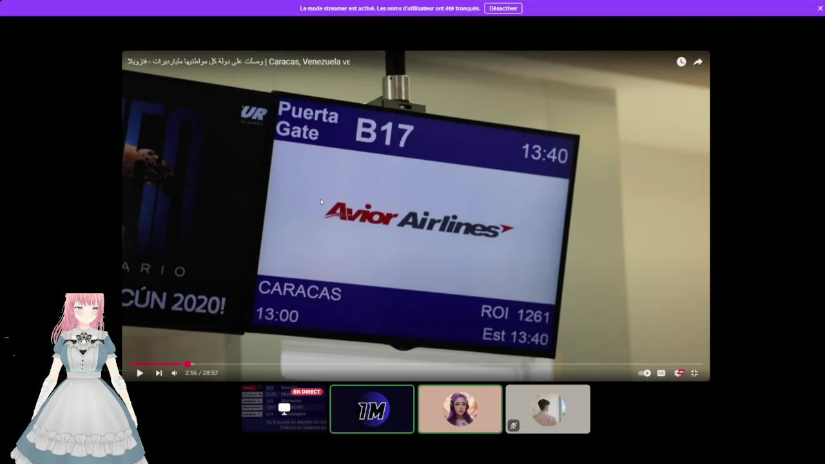Click the 2:56 / 28:57 time display

click(202, 372)
